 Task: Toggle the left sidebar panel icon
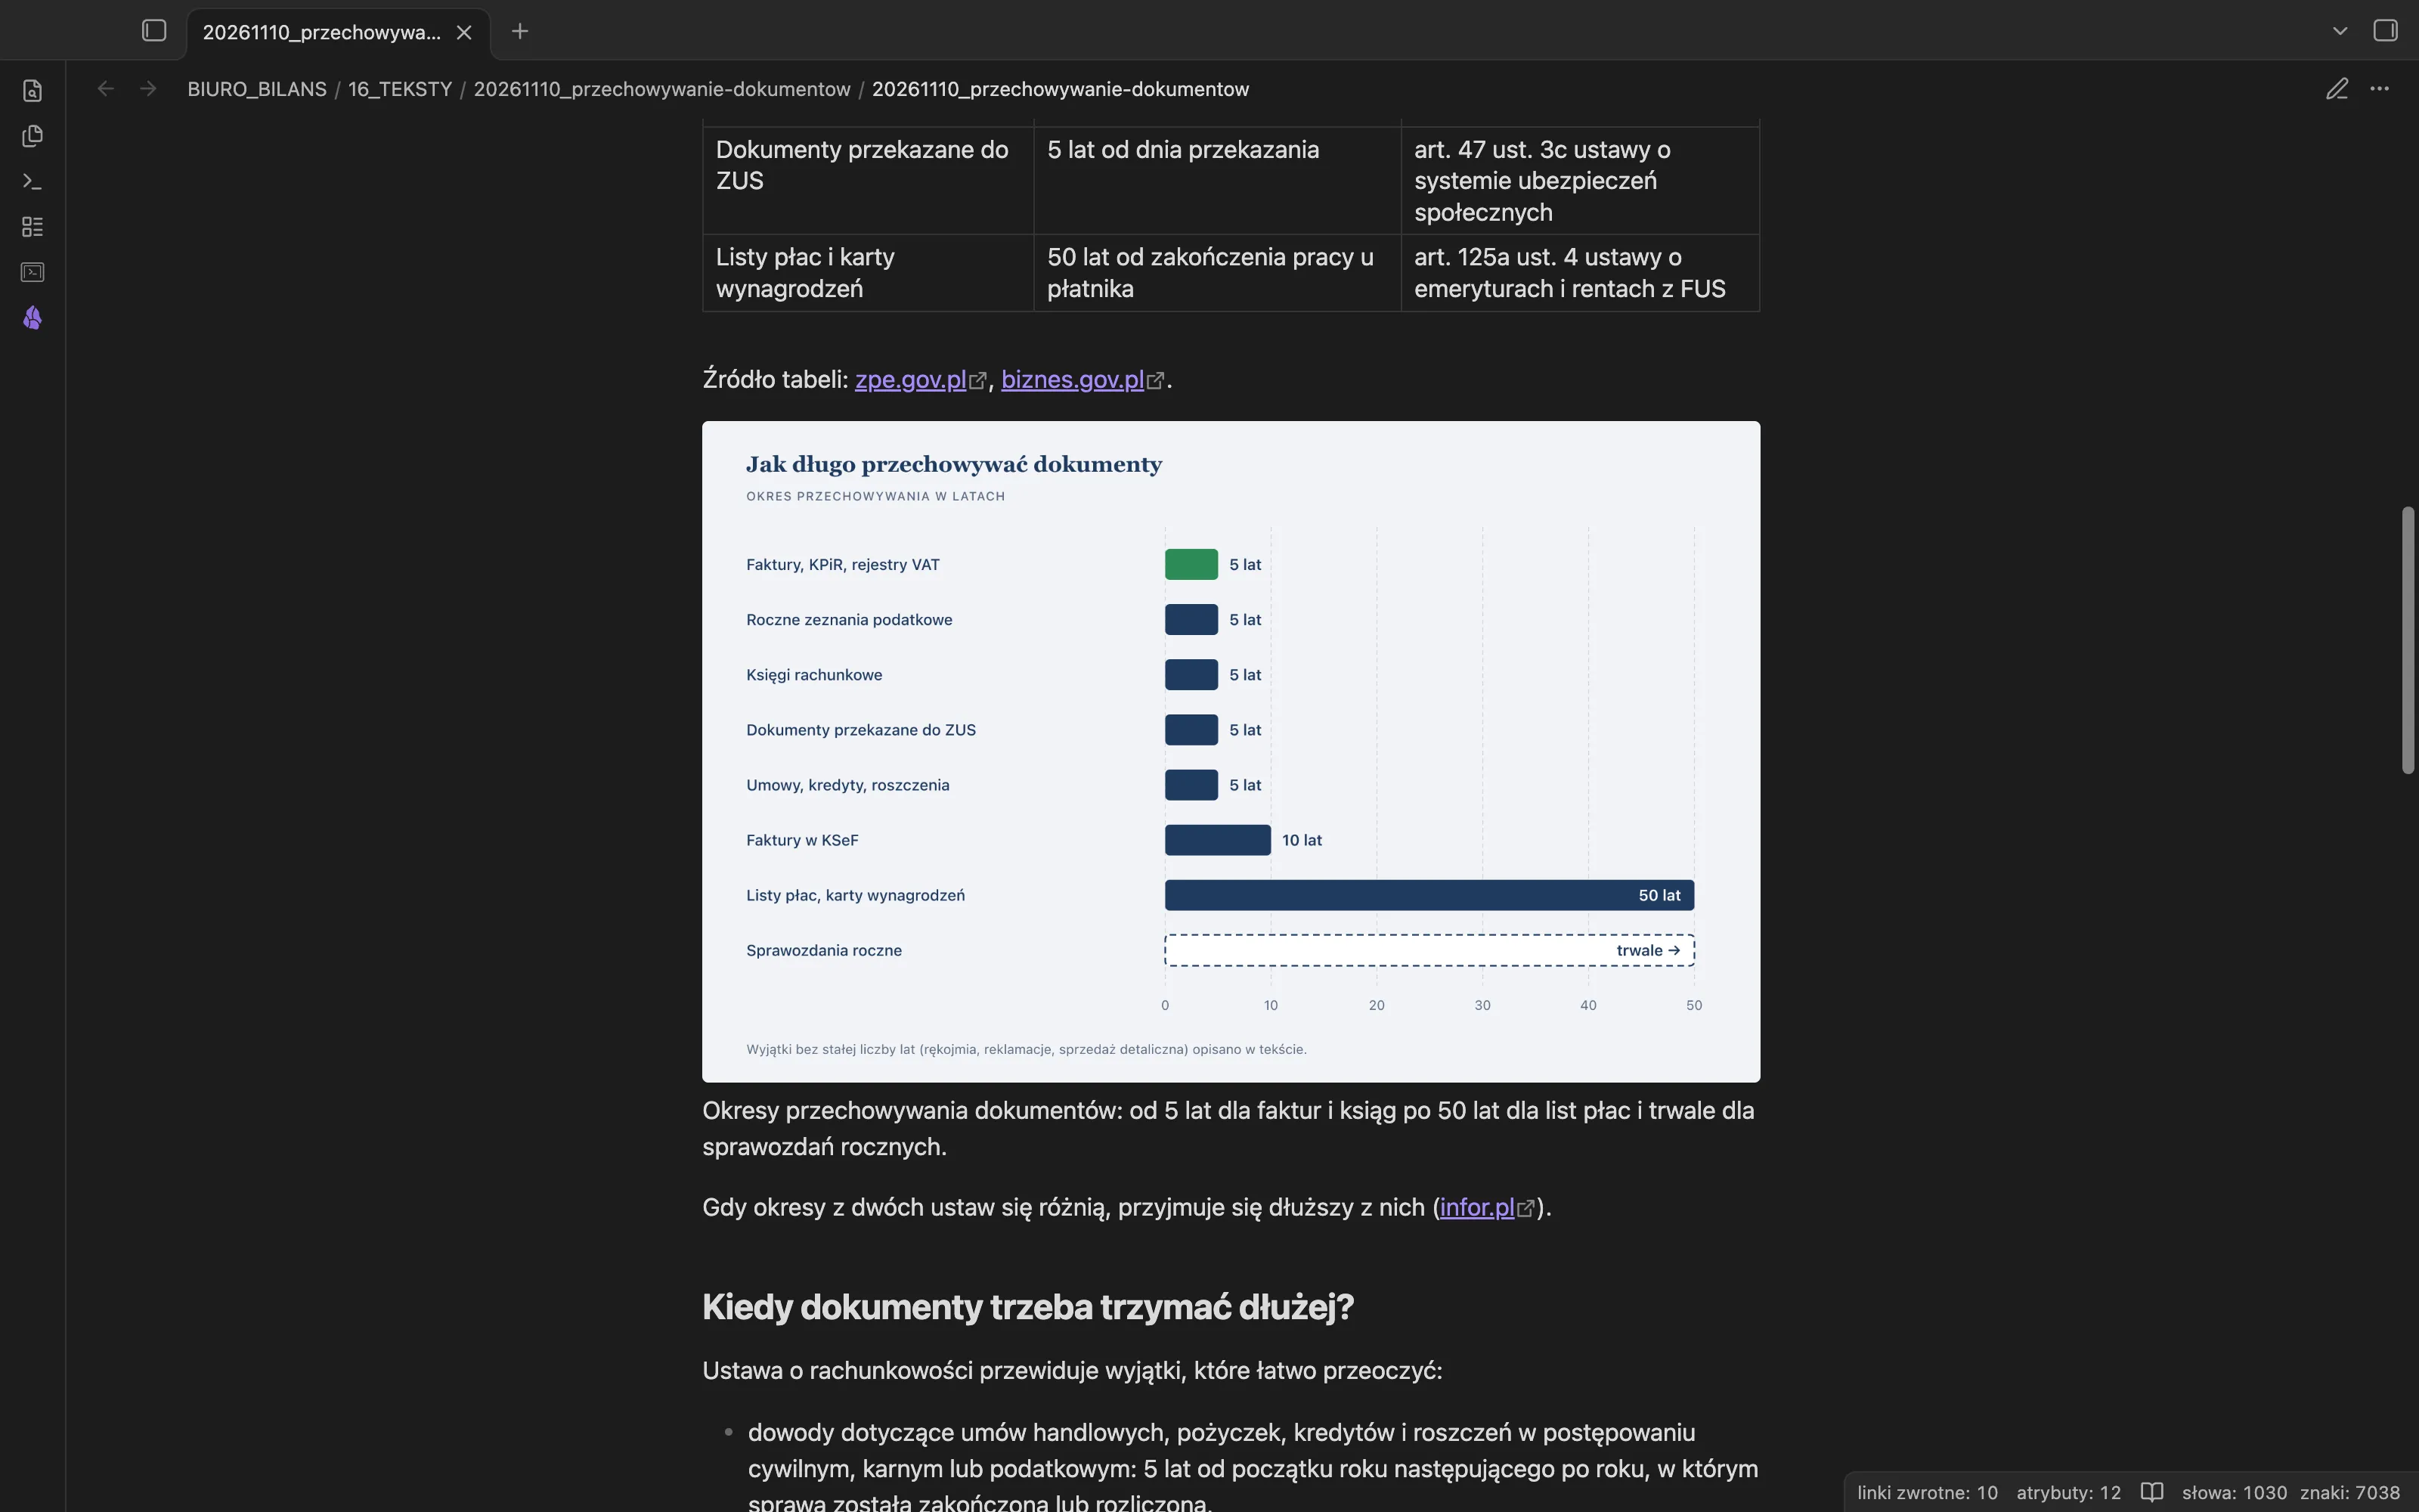154,31
